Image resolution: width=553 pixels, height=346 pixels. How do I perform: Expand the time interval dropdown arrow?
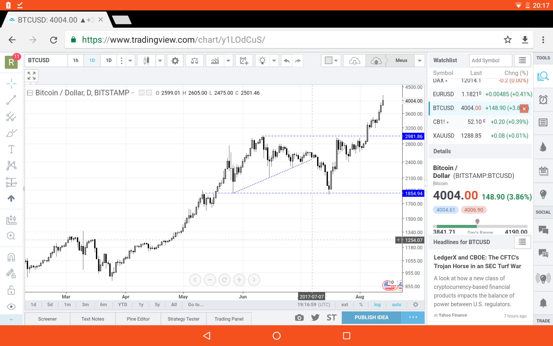click(x=130, y=61)
